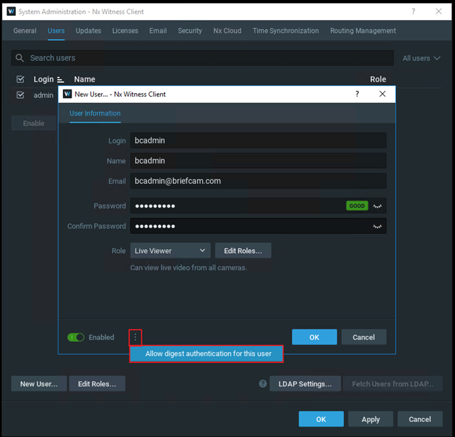455x437 pixels.
Task: Click the help icon beside LDAP Settings
Action: point(263,384)
